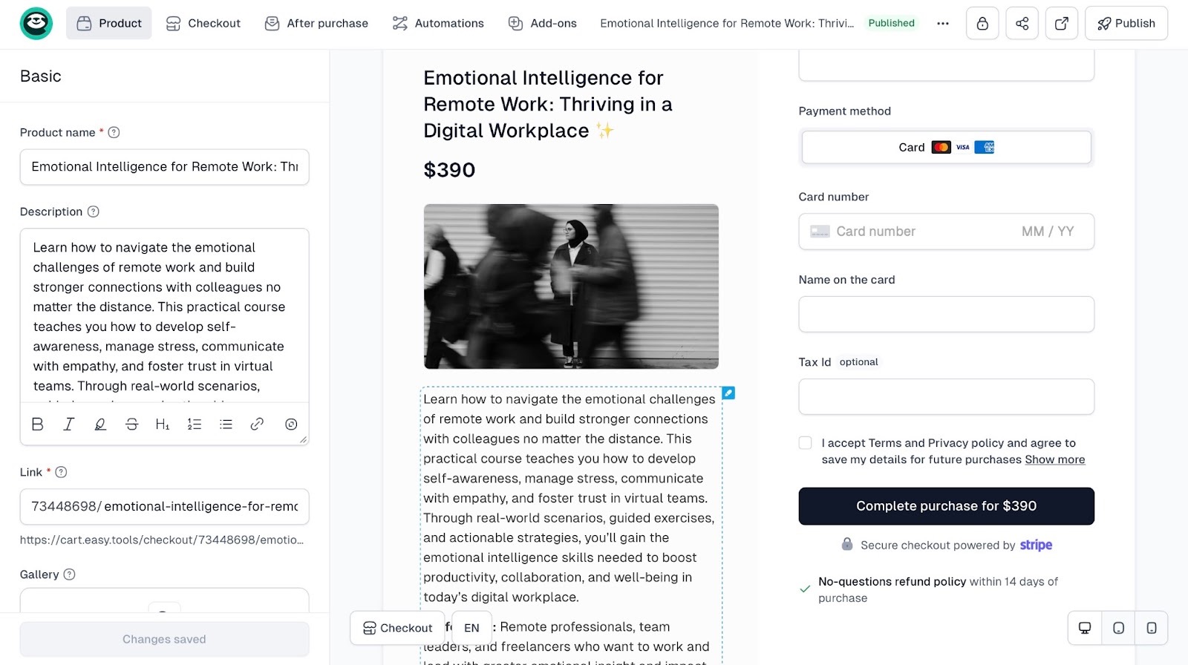The height and width of the screenshot is (665, 1188).
Task: Insert a link using the chain icon
Action: pyautogui.click(x=257, y=424)
